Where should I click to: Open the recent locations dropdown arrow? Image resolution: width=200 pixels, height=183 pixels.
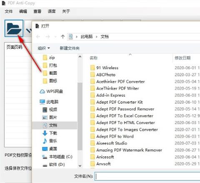(55, 37)
